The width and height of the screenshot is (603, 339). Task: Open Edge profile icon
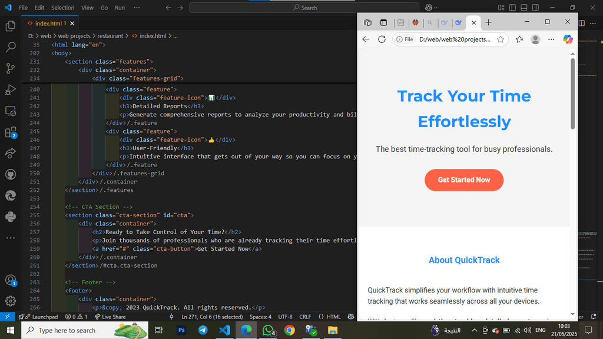(x=535, y=39)
